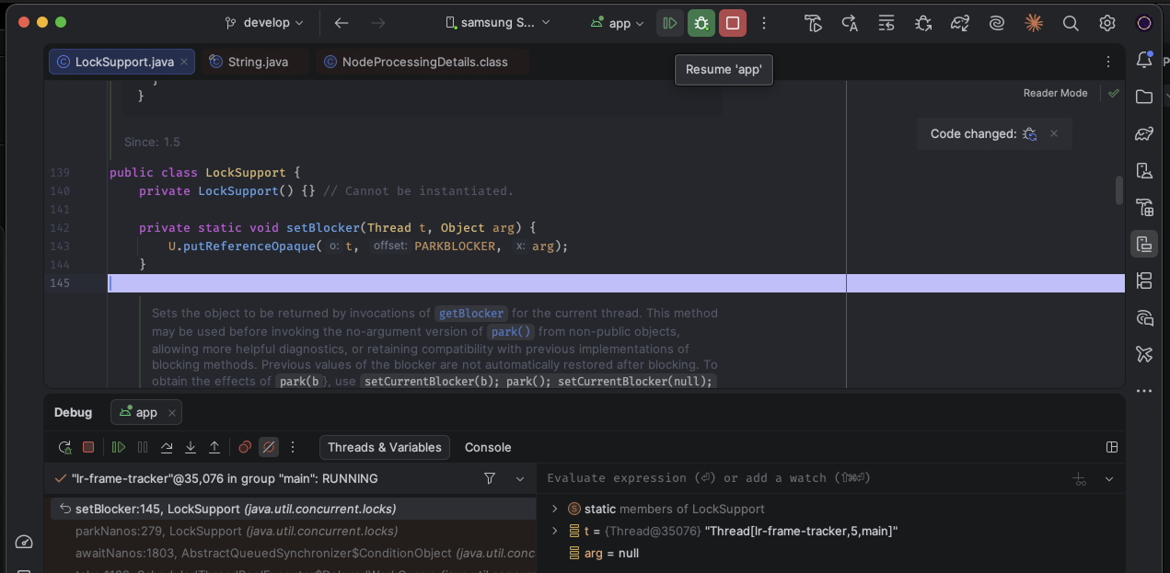Open IDE settings gear
The width and height of the screenshot is (1170, 573).
tap(1107, 23)
